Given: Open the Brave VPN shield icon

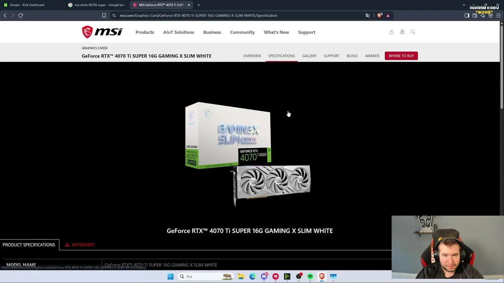Looking at the screenshot, I should click(x=491, y=15).
